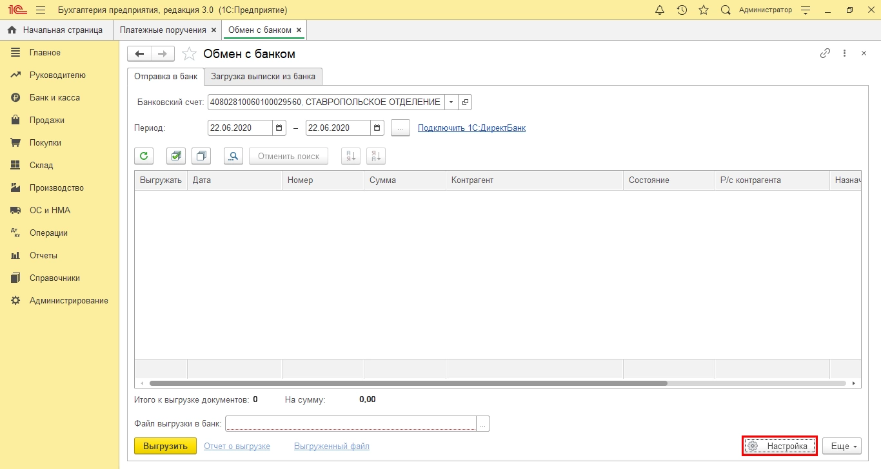Screen dimensions: 881x469
Task: Click the magnifier search icon in title bar
Action: pos(726,10)
